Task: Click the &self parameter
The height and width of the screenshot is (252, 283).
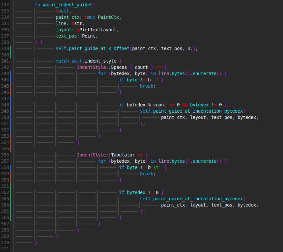Action: point(62,11)
